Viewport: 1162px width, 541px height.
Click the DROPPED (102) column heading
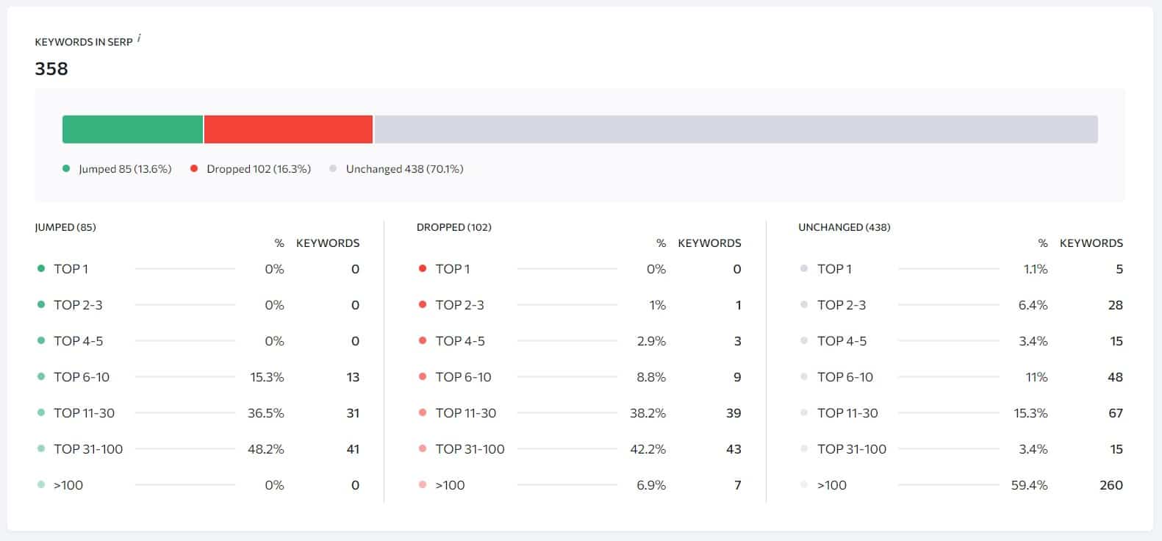(x=453, y=227)
